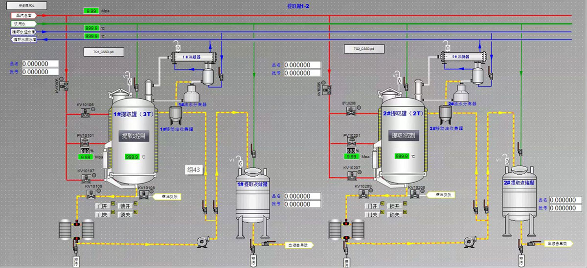Open the TQ2_CSSD.pdl screen button
Image resolution: width=587 pixels, height=268 pixels.
pyautogui.click(x=363, y=49)
